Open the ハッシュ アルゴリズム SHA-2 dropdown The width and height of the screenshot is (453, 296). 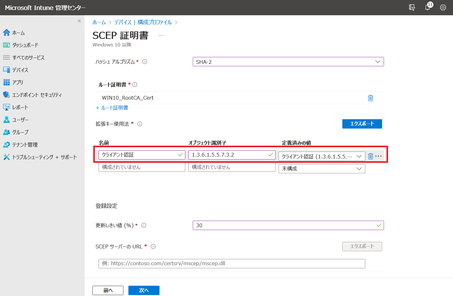coord(288,62)
